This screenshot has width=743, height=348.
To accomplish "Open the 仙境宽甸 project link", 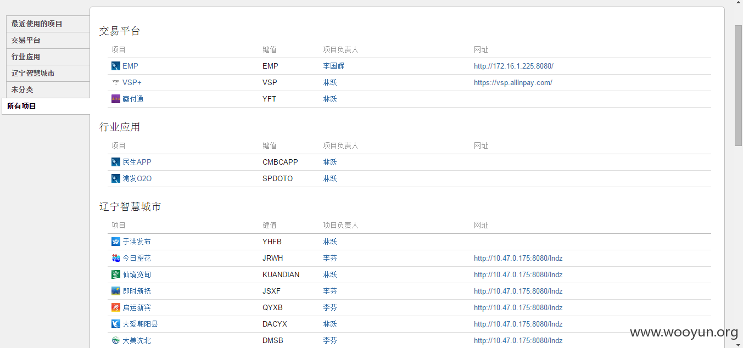I will pos(136,274).
